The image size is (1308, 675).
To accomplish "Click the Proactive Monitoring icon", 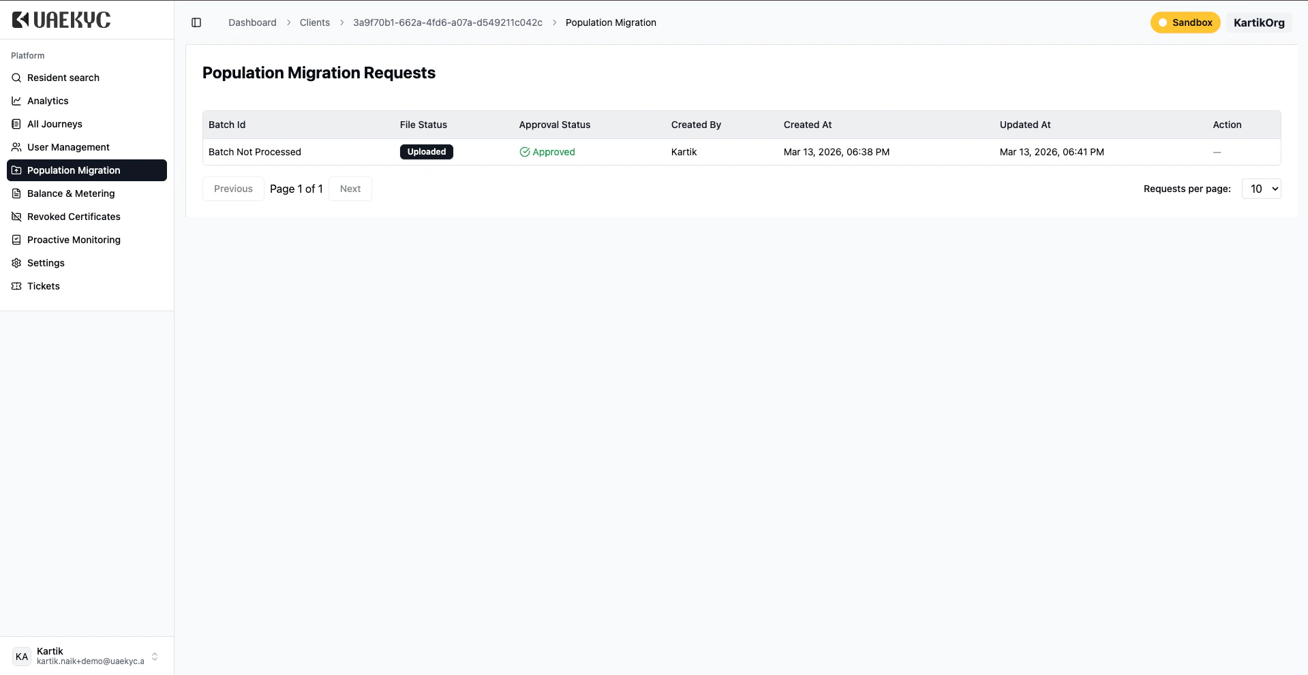I will pyautogui.click(x=15, y=239).
